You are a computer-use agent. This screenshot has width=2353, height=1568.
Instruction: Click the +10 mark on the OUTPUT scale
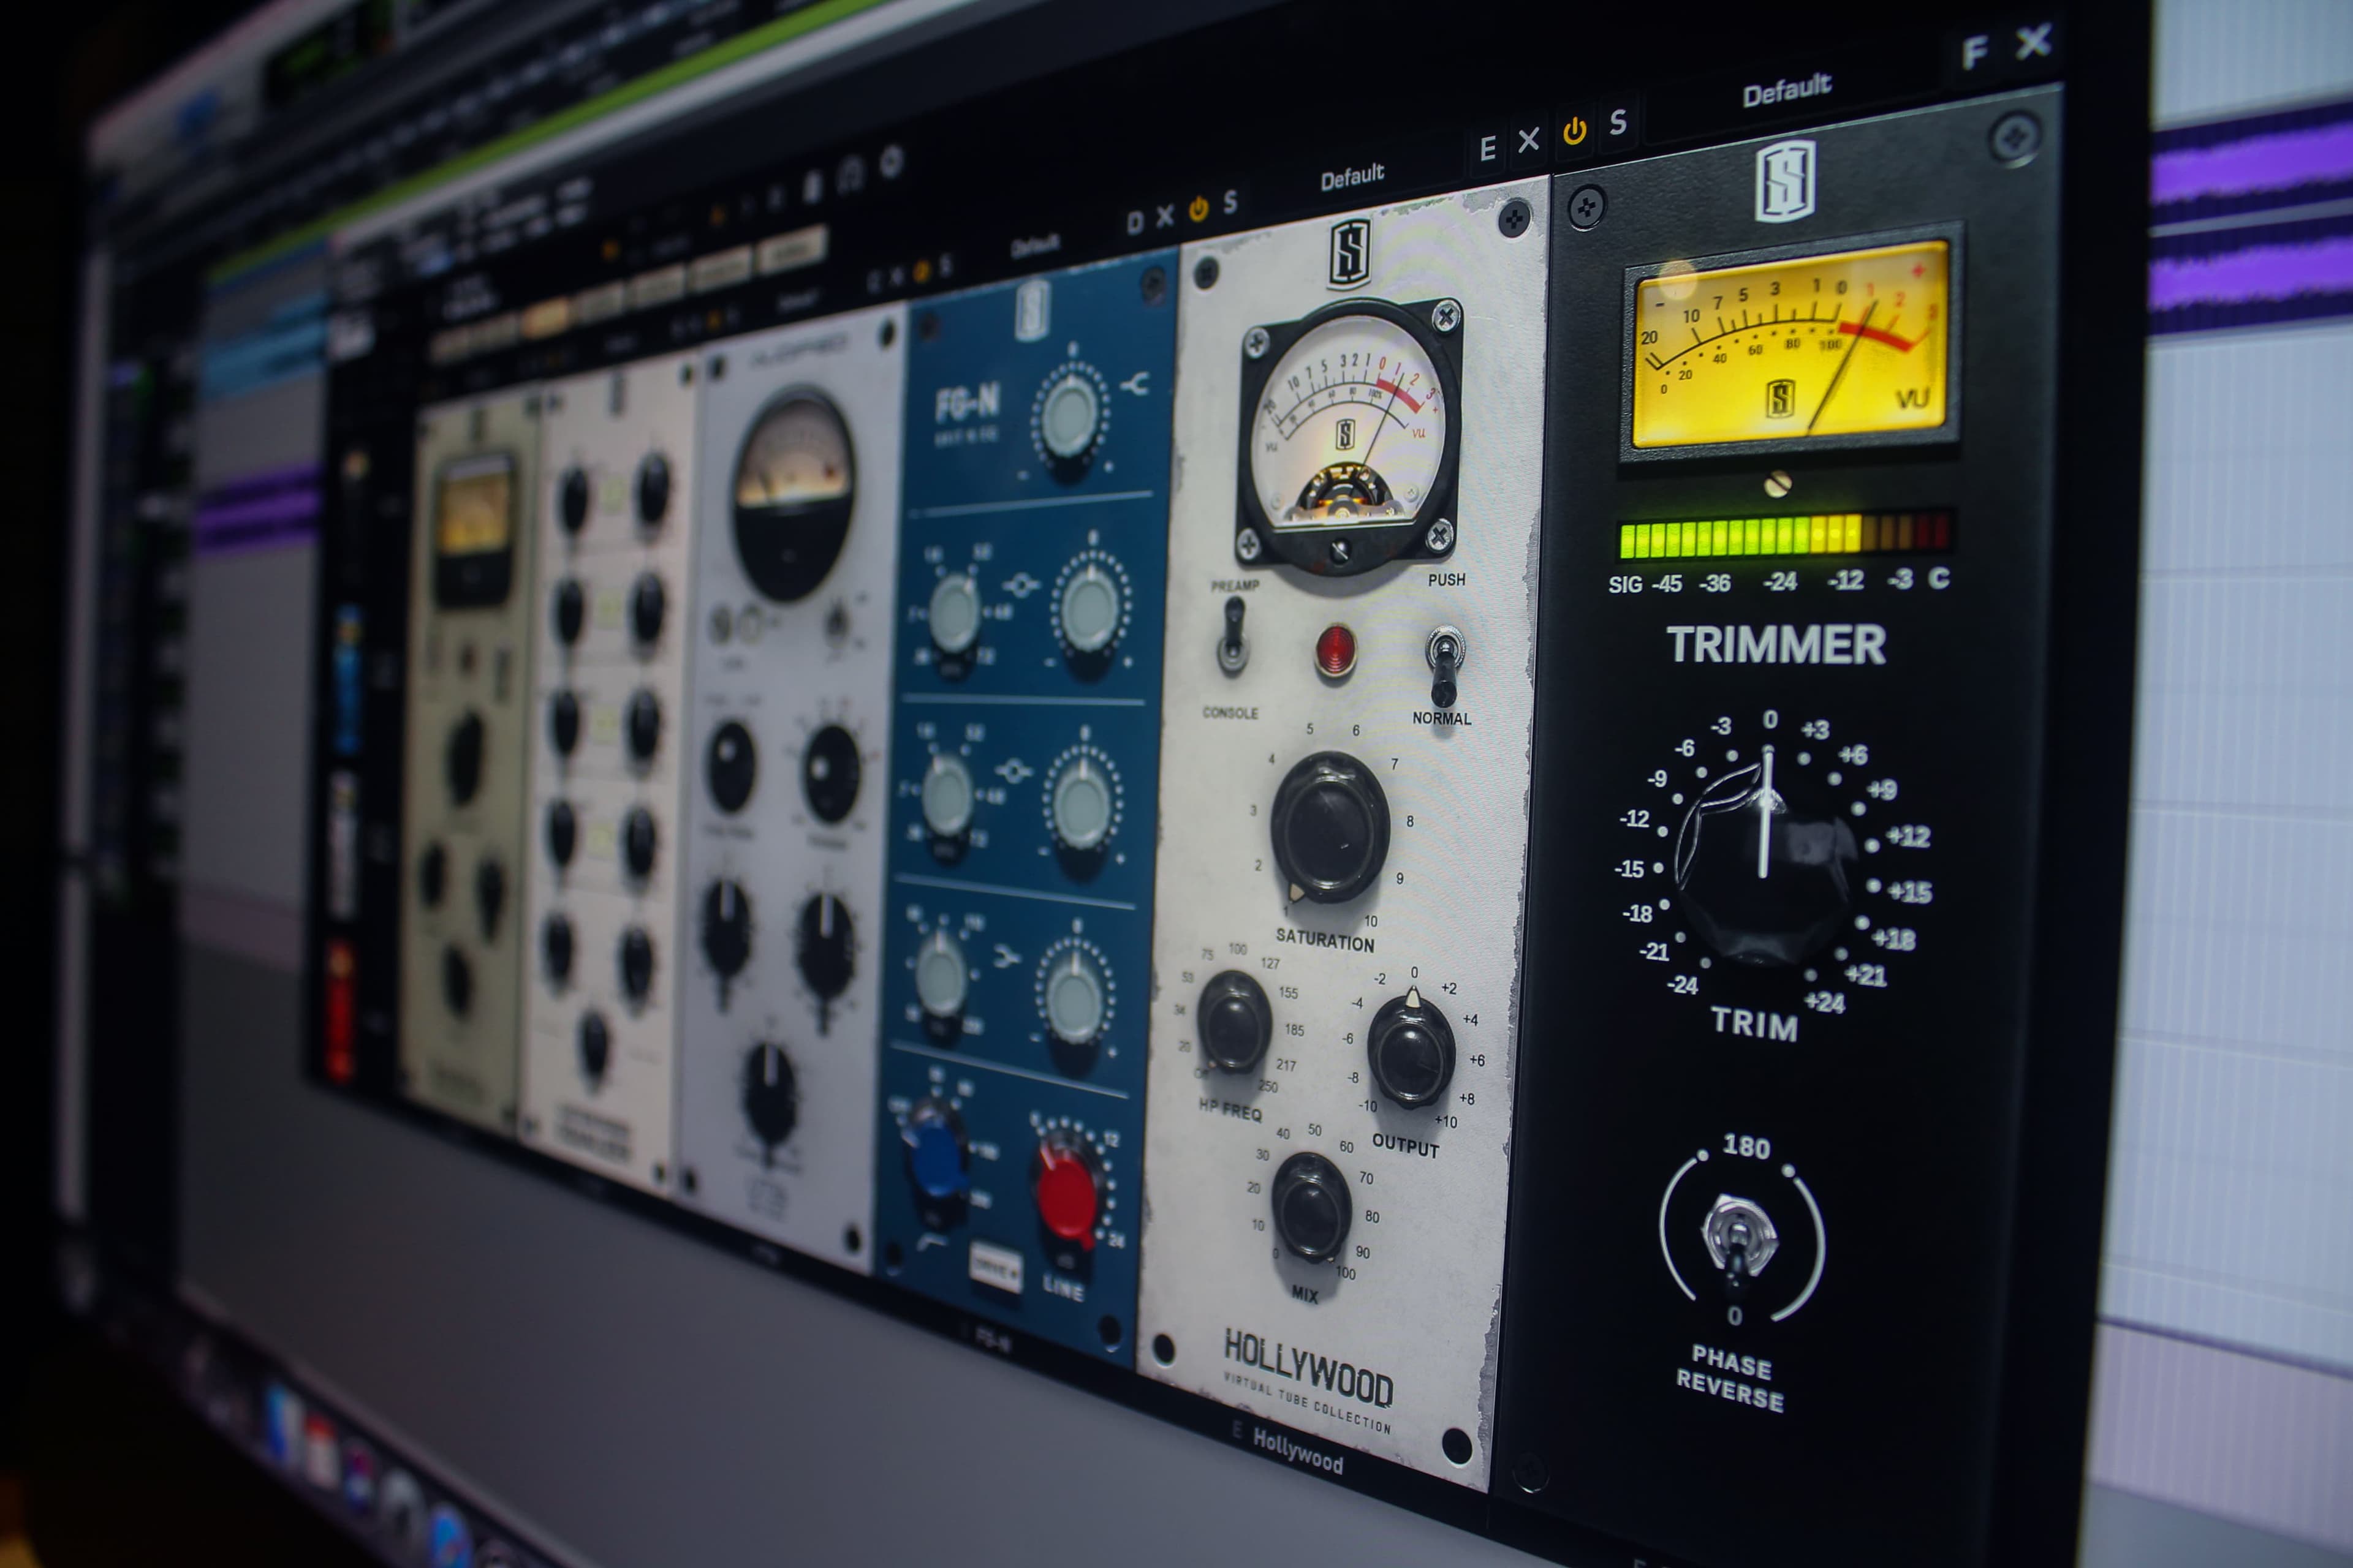pos(1447,1122)
